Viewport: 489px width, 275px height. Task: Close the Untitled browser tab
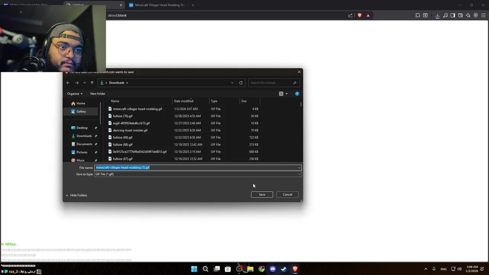[x=121, y=5]
